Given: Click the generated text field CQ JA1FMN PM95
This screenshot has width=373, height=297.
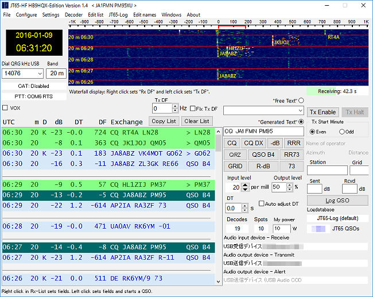Looking at the screenshot, I should click(x=263, y=131).
